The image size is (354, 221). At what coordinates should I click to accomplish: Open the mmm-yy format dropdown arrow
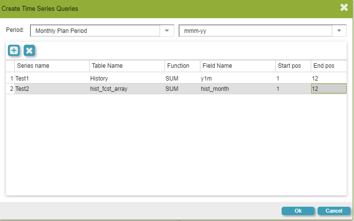point(340,30)
